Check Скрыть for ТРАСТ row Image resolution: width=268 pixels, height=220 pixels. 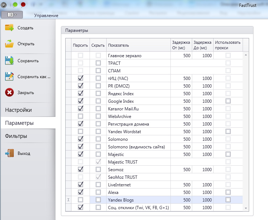coord(98,63)
